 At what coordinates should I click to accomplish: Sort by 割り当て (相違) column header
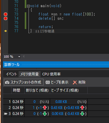pos(37,90)
